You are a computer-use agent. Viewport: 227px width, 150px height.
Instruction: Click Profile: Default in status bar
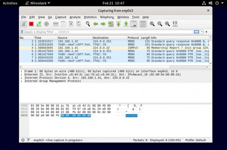pos(195,140)
